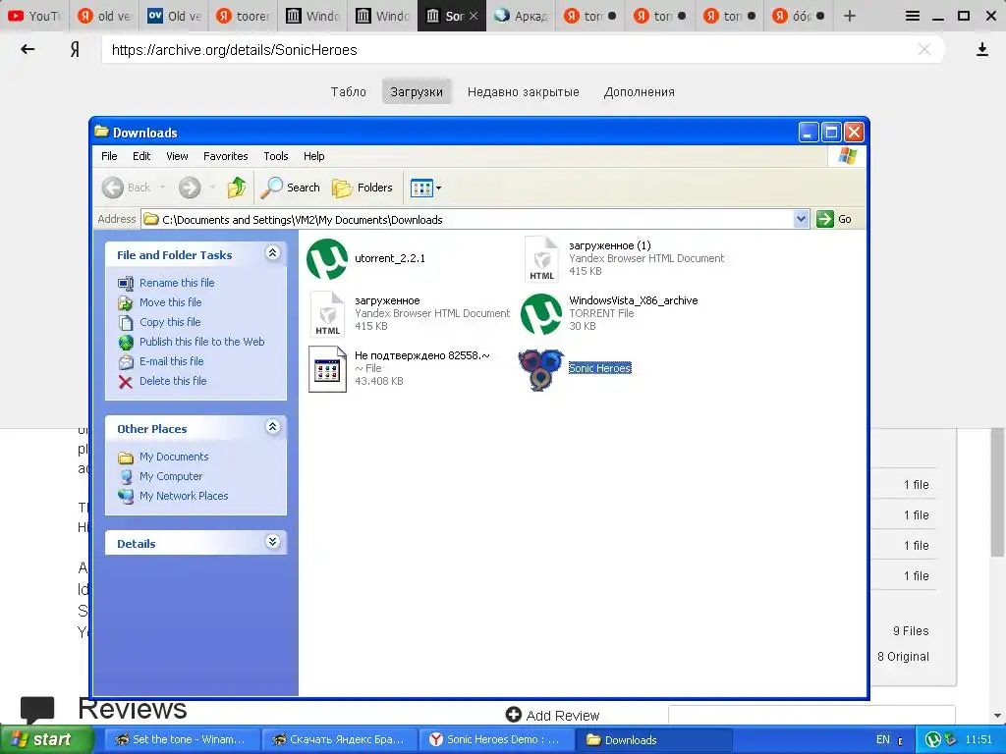1006x754 pixels.
Task: Open the Дополнения tab
Action: pos(639,91)
